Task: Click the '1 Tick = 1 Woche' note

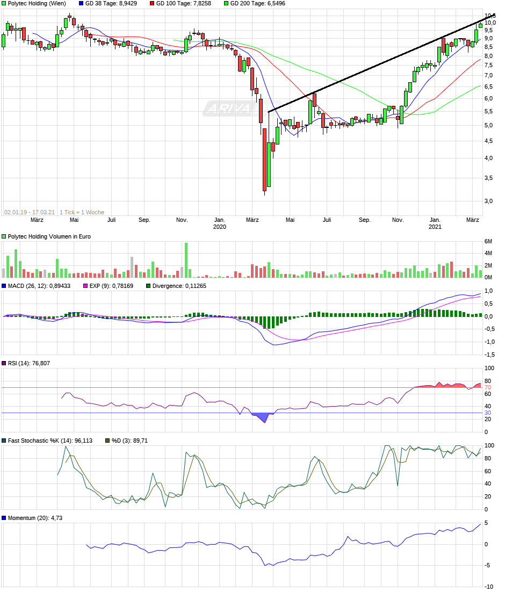Action: click(x=82, y=213)
